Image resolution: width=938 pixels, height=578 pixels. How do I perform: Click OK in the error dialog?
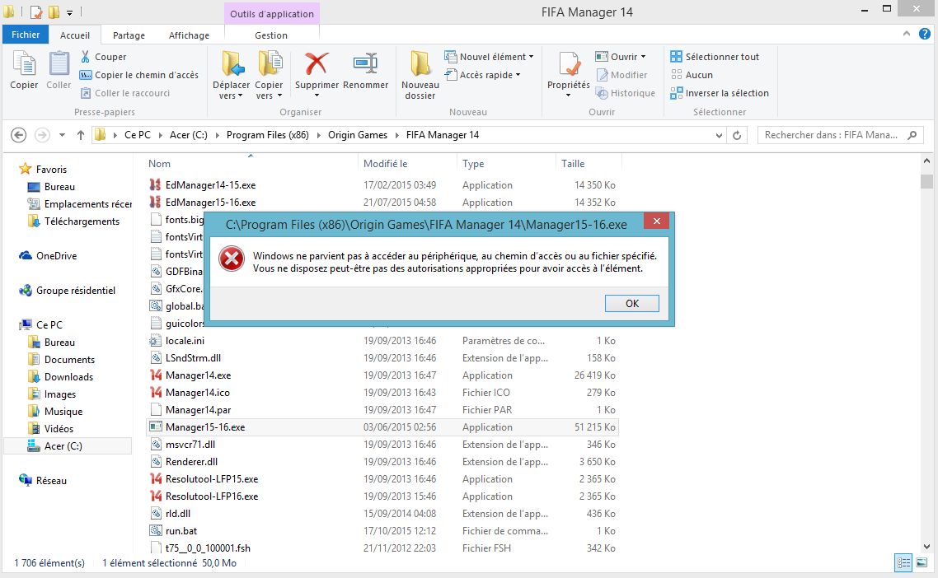point(631,304)
